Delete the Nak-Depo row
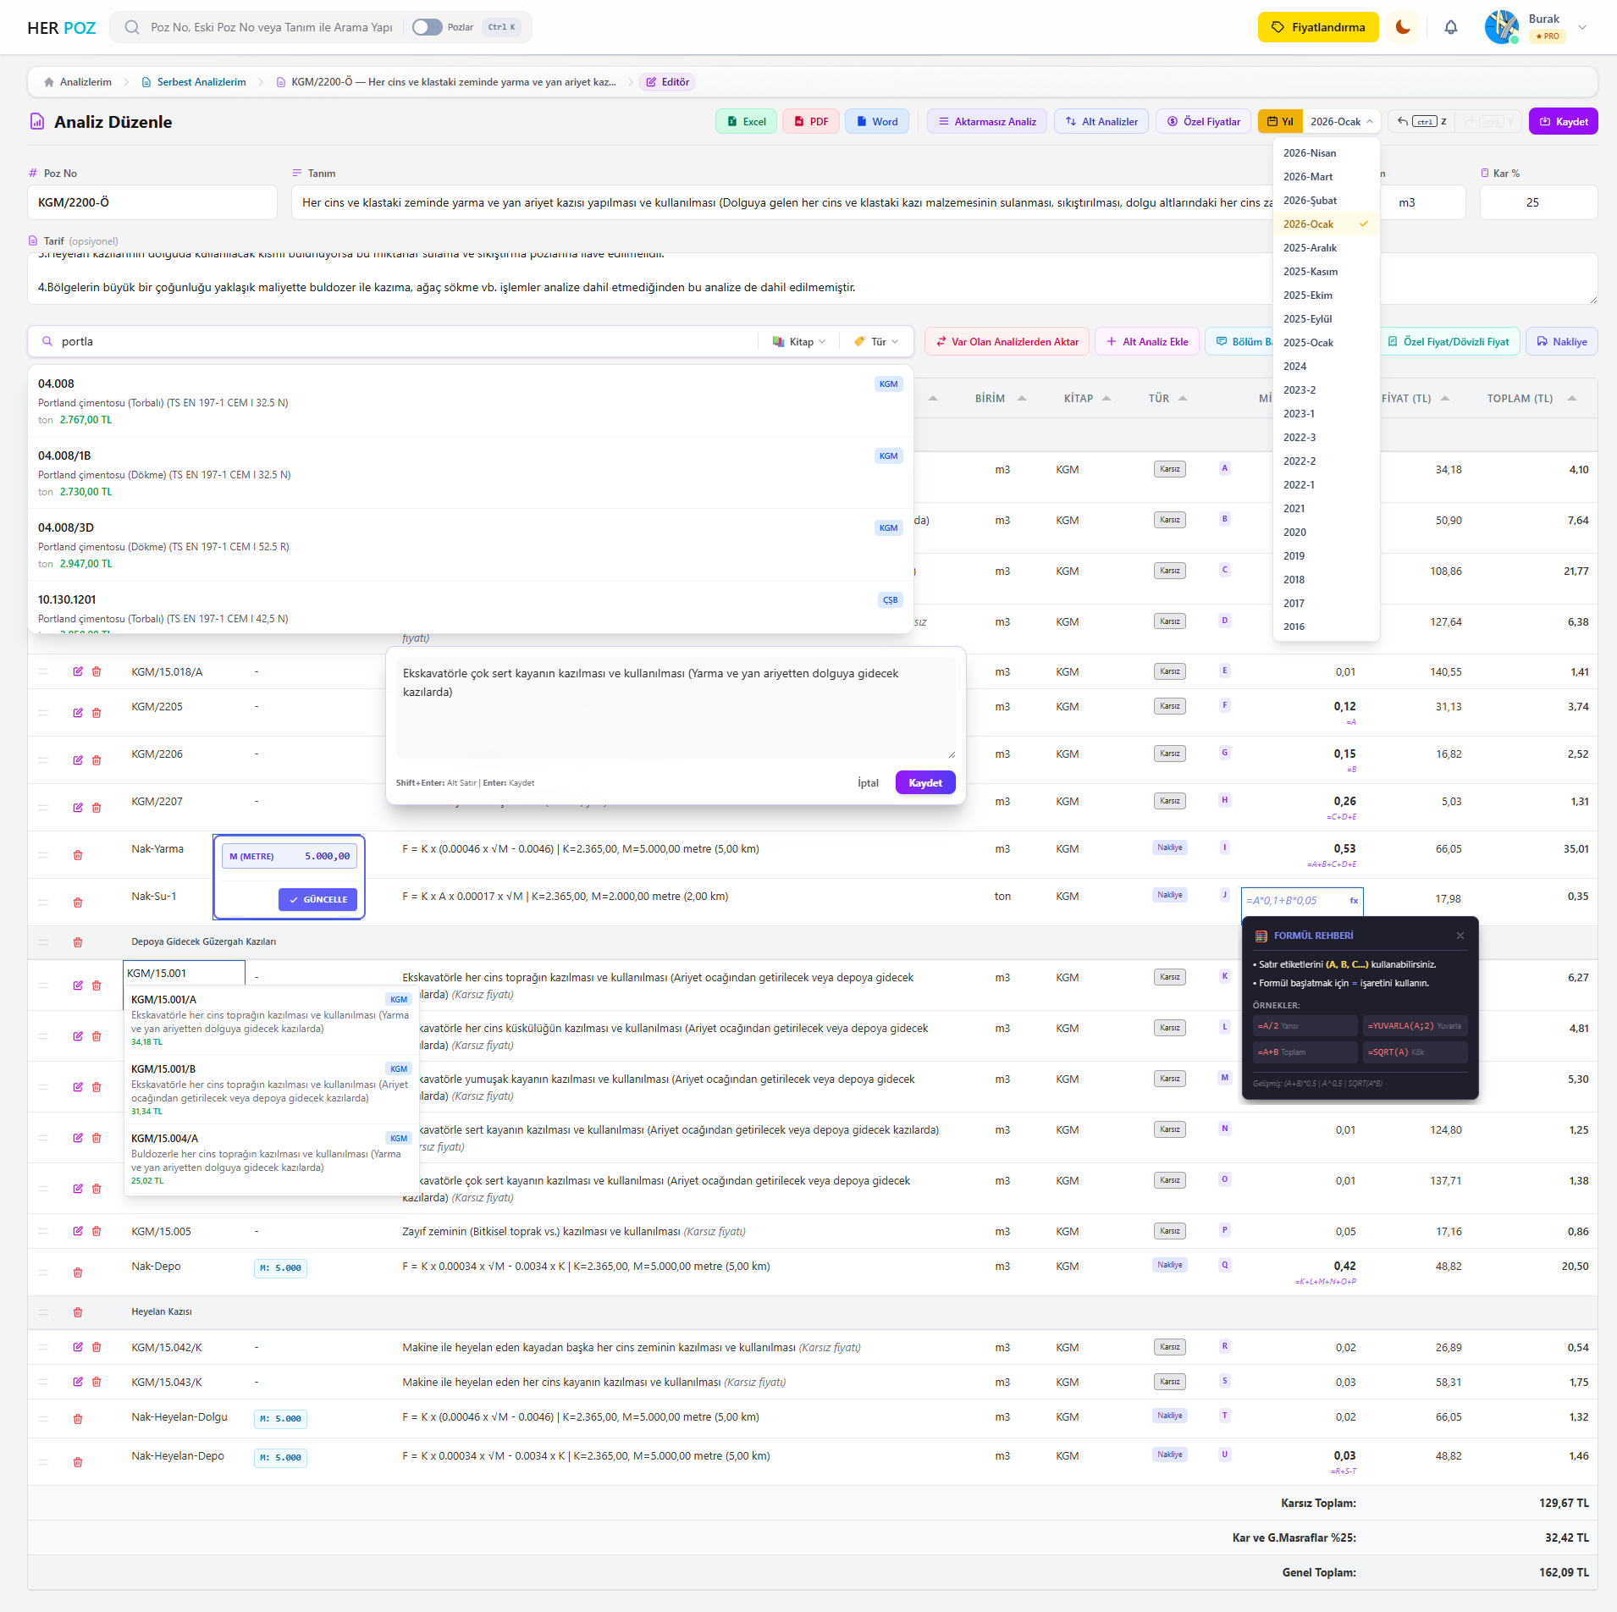This screenshot has height=1612, width=1617. click(78, 1272)
